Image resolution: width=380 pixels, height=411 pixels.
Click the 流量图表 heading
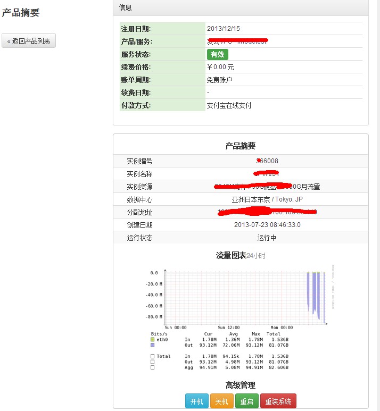(x=231, y=255)
